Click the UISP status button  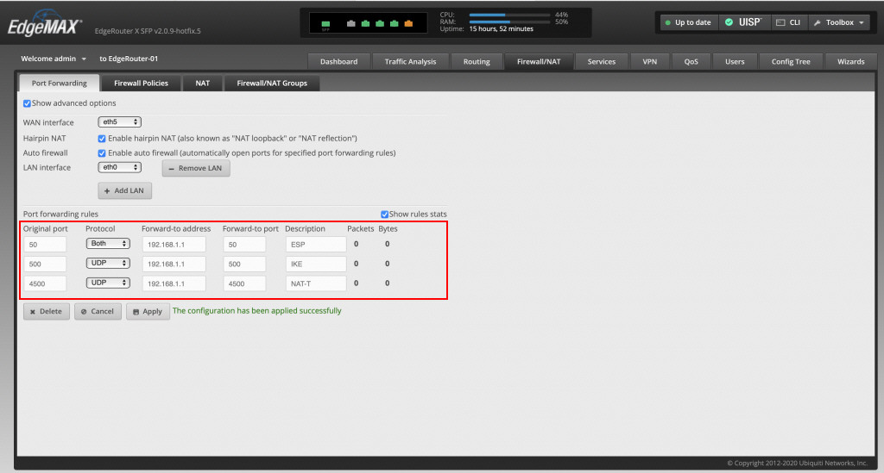pos(743,22)
